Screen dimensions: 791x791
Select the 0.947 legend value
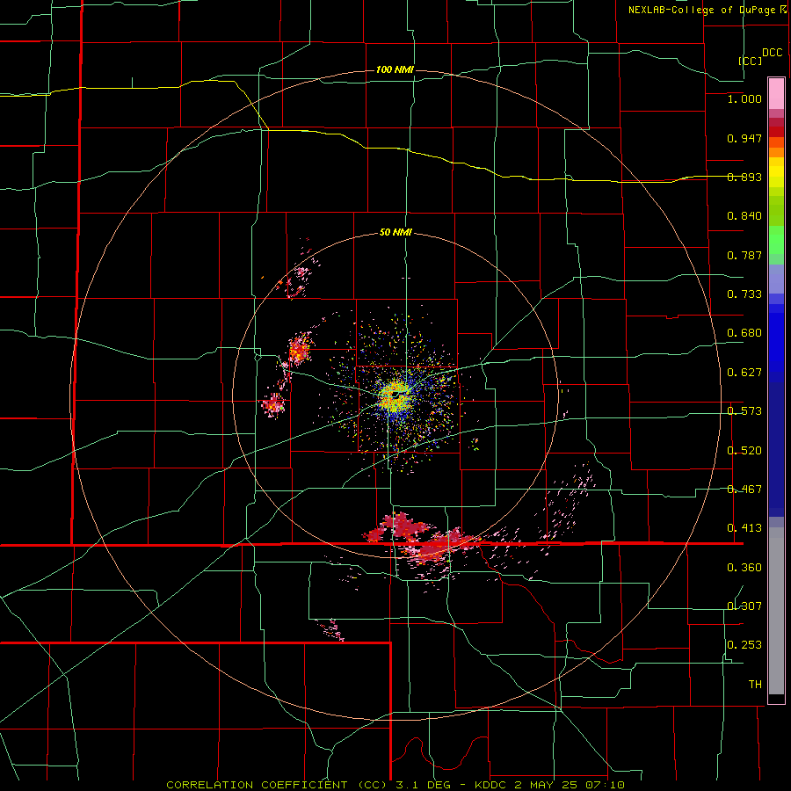pyautogui.click(x=744, y=138)
